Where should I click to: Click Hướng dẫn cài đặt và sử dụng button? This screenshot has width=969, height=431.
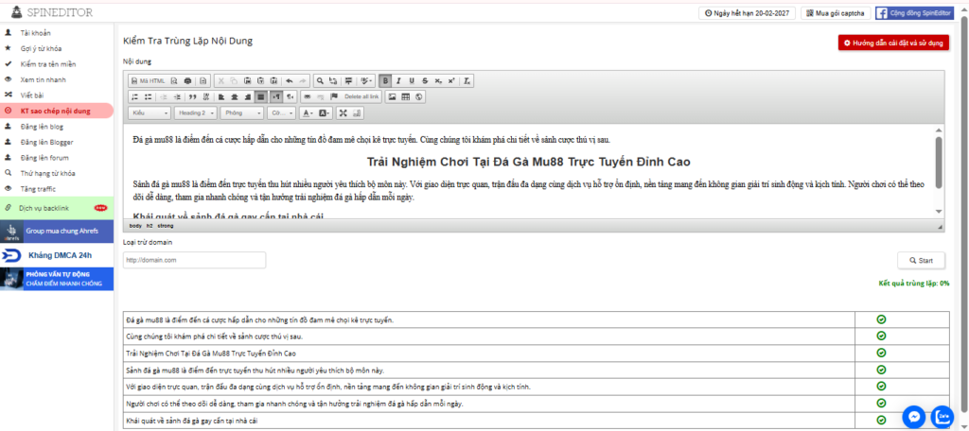893,43
